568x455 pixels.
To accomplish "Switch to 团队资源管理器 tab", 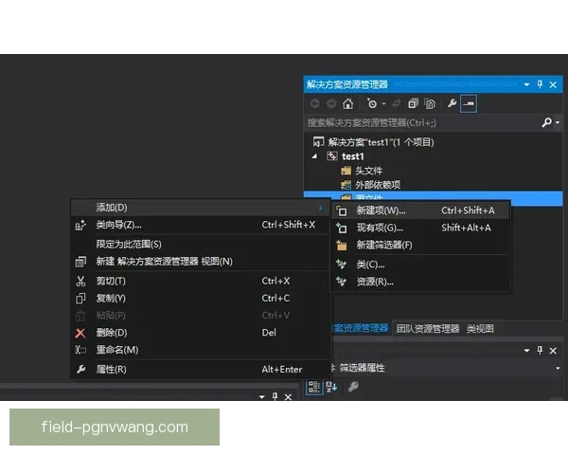I will coord(428,329).
